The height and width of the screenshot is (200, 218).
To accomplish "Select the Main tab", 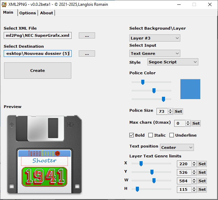I will (x=8, y=12).
